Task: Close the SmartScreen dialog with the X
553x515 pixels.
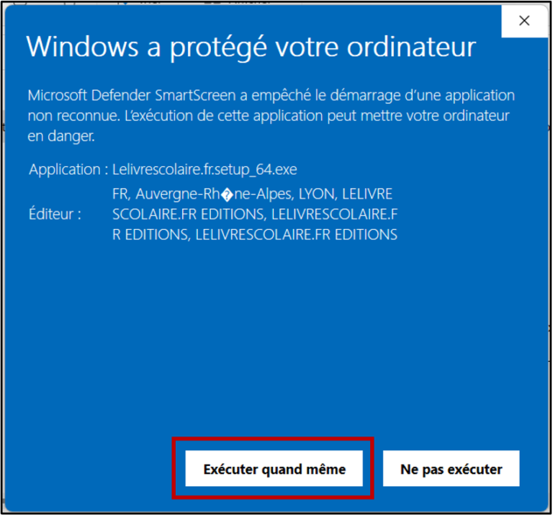Action: pos(524,20)
